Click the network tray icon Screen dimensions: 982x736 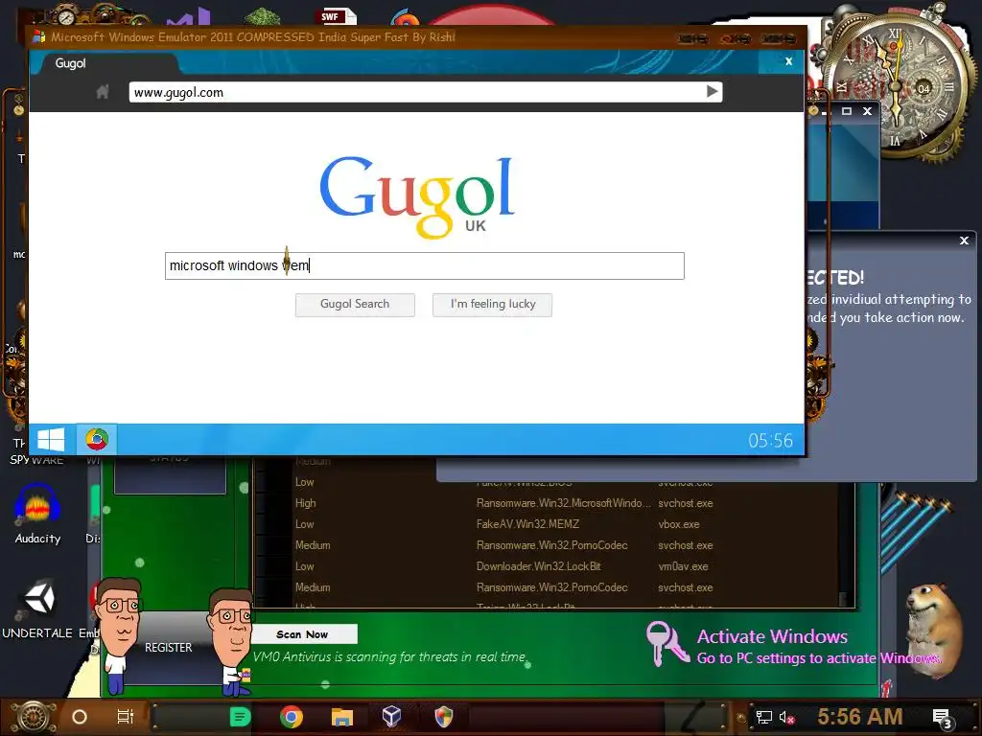[764, 717]
